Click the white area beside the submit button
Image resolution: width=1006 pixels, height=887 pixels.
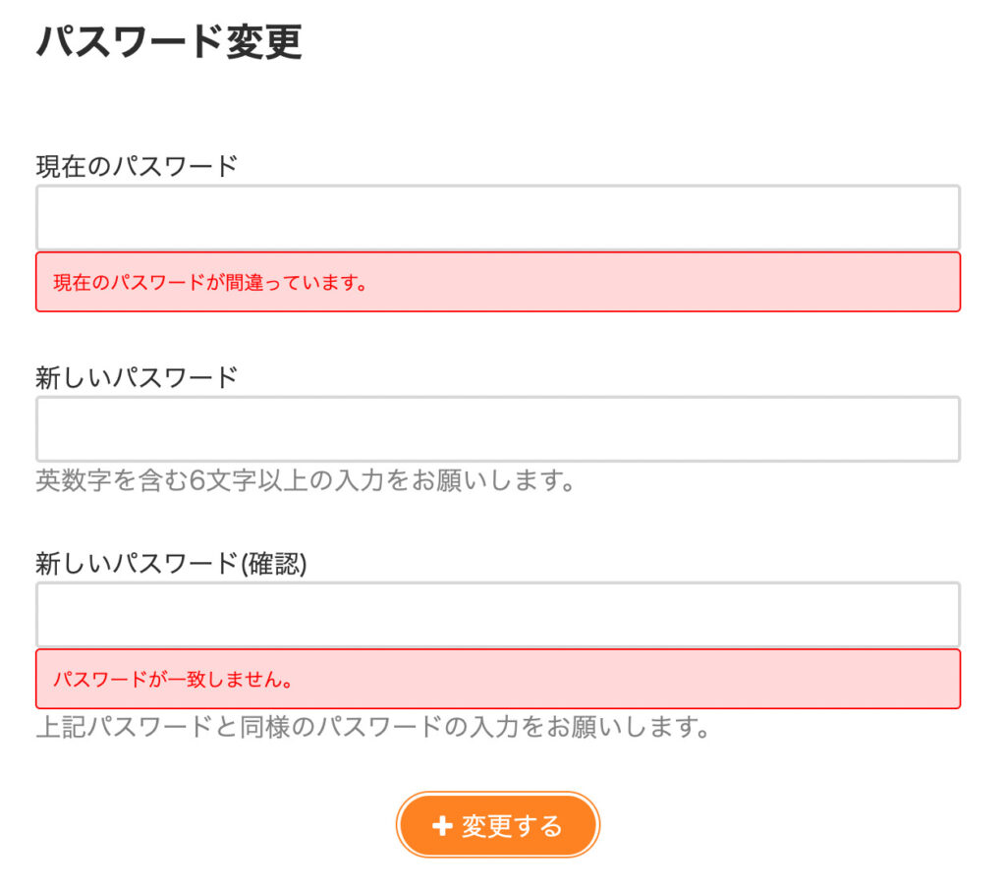tap(786, 825)
